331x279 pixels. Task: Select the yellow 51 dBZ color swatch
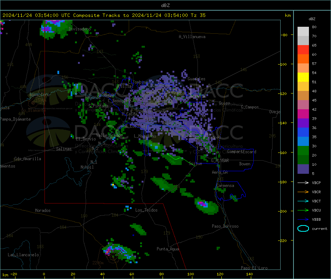[x=303, y=77]
